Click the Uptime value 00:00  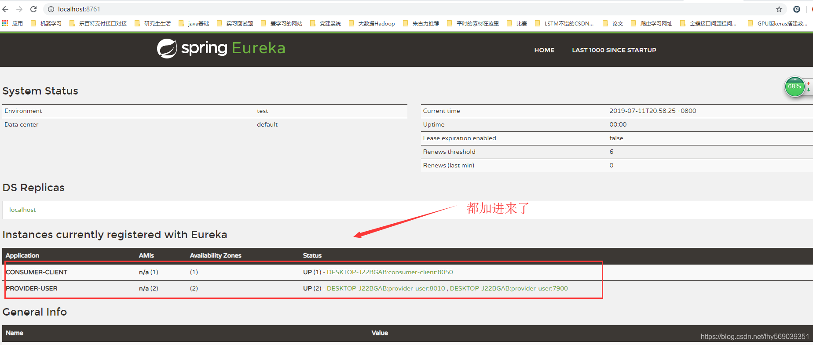pos(618,124)
